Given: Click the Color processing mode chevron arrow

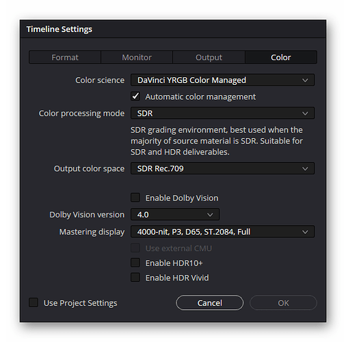Looking at the screenshot, I should 305,114.
